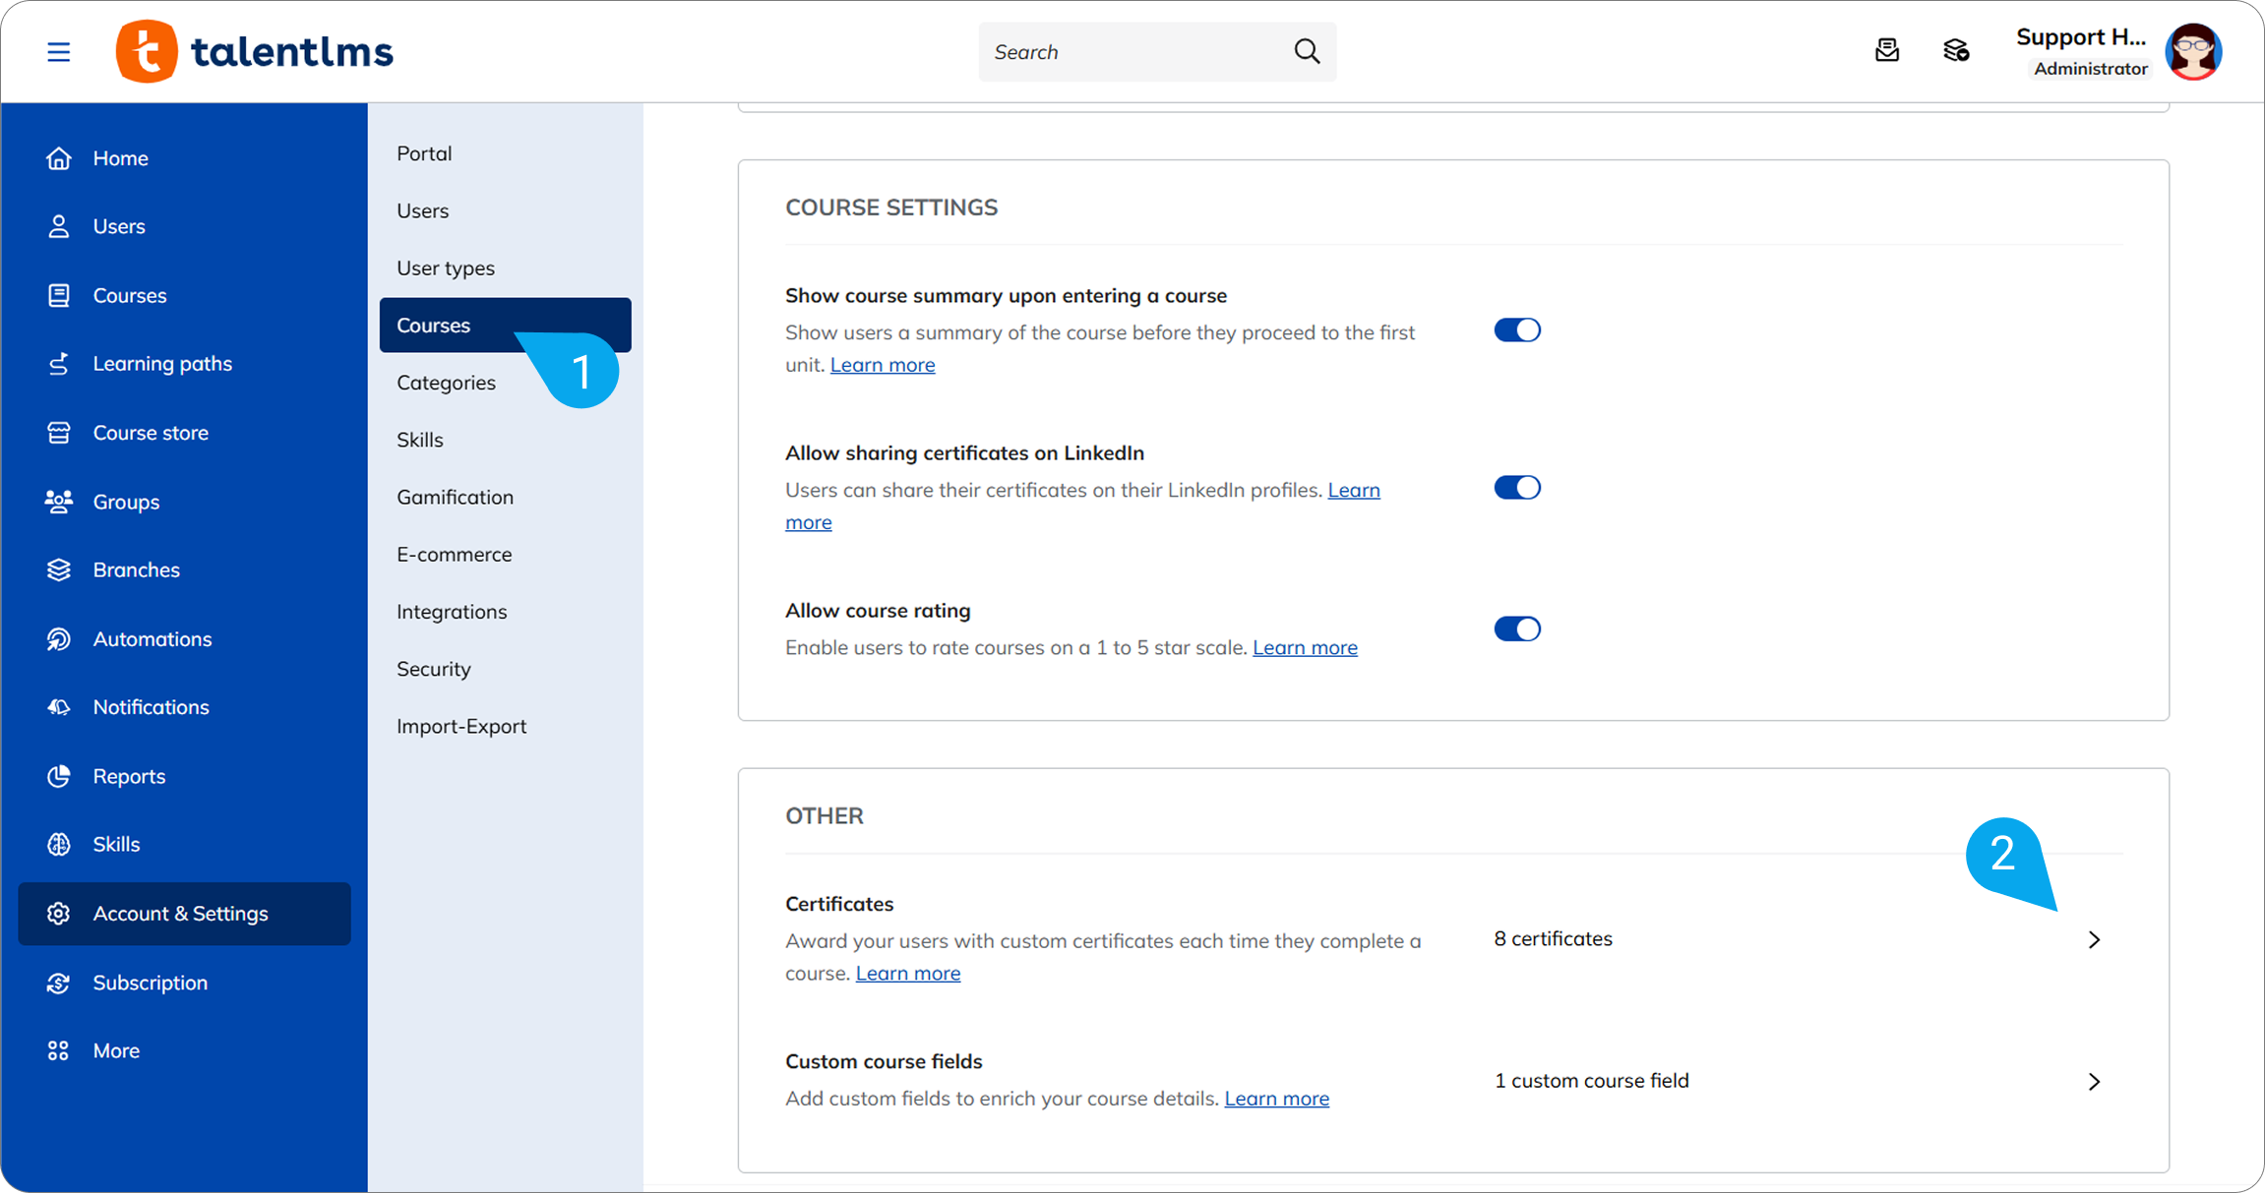This screenshot has height=1193, width=2265.
Task: Click the hamburger menu icon
Action: point(59,52)
